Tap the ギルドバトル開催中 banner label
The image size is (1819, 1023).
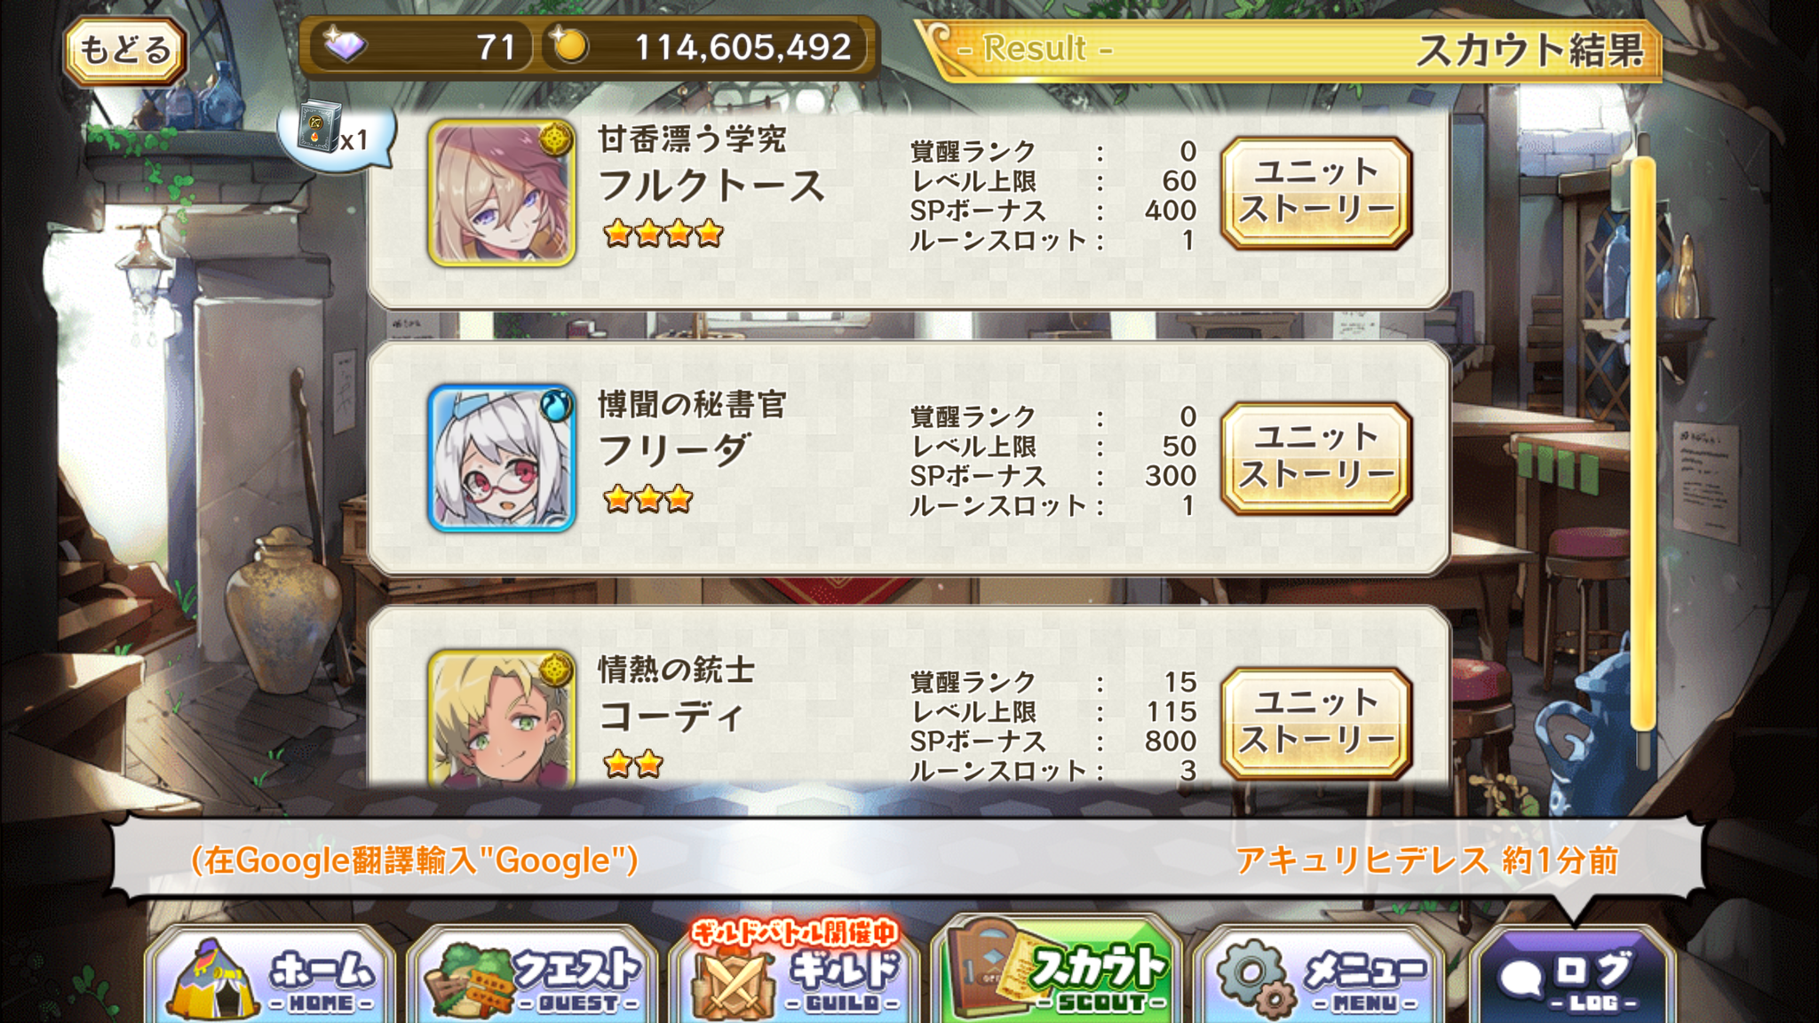pyautogui.click(x=794, y=932)
